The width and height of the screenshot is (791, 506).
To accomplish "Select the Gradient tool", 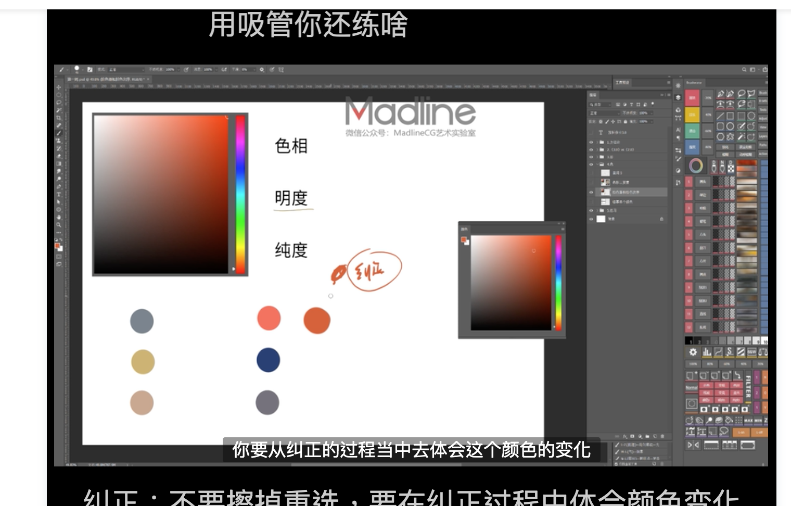I will pos(58,163).
